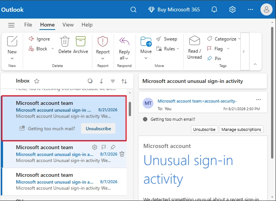Screen dimensions: 276x201
Task: Open Microsoft account team sender link
Action: coord(197,101)
